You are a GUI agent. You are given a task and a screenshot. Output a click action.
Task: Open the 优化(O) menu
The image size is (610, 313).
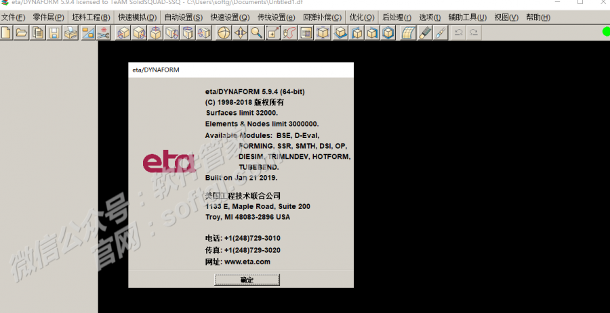[x=362, y=18]
